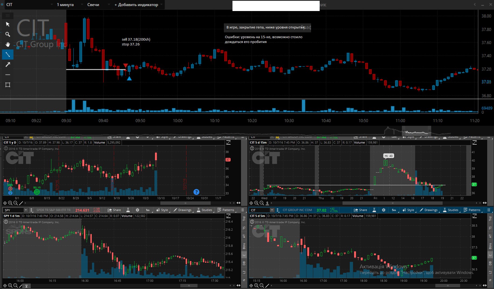The width and height of the screenshot is (494, 289).
Task: Click zoom in icon below SPY chart
Action: (10, 286)
